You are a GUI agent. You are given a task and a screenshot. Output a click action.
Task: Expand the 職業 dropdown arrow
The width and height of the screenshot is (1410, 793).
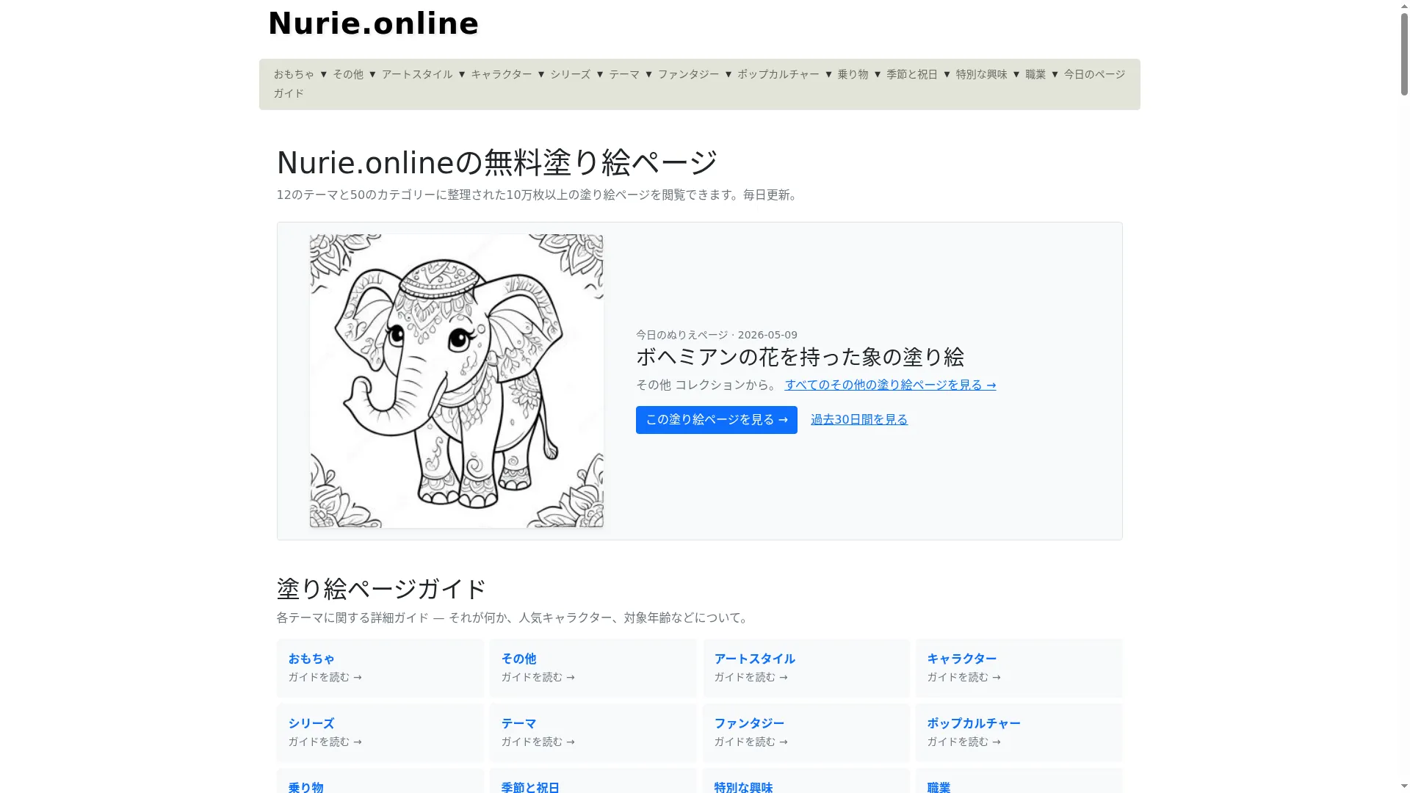click(1055, 74)
